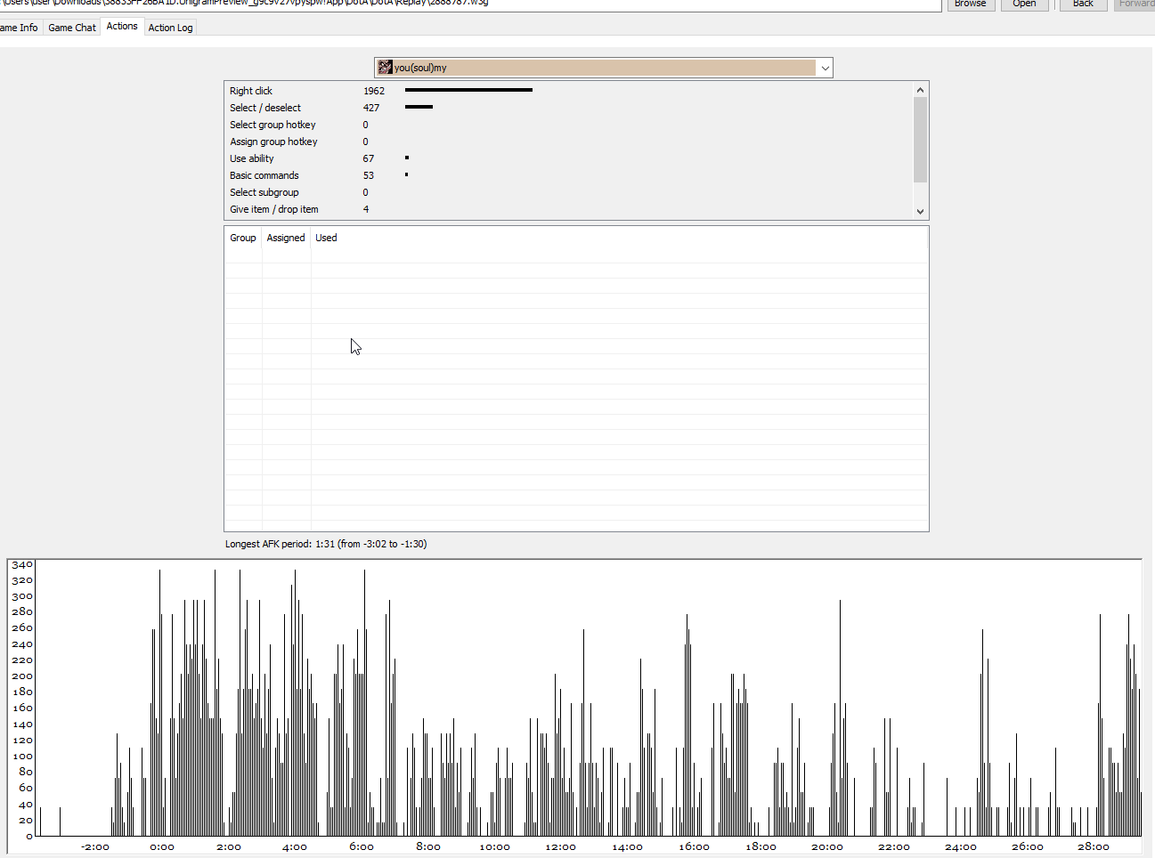The width and height of the screenshot is (1155, 858).
Task: Switch to the Action Log tab
Action: [x=170, y=28]
